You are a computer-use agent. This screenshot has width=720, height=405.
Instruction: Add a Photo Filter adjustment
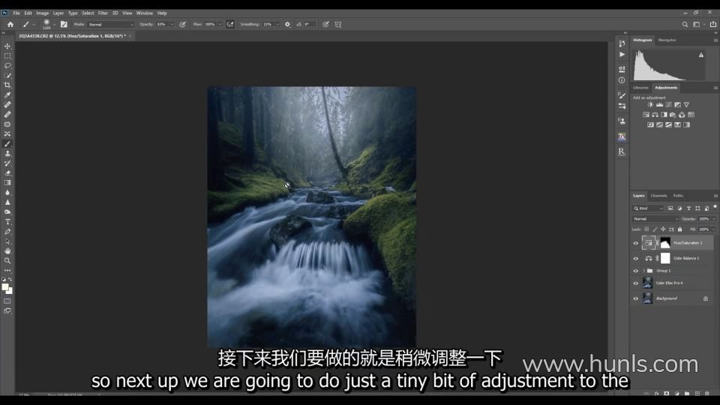pyautogui.click(x=673, y=115)
